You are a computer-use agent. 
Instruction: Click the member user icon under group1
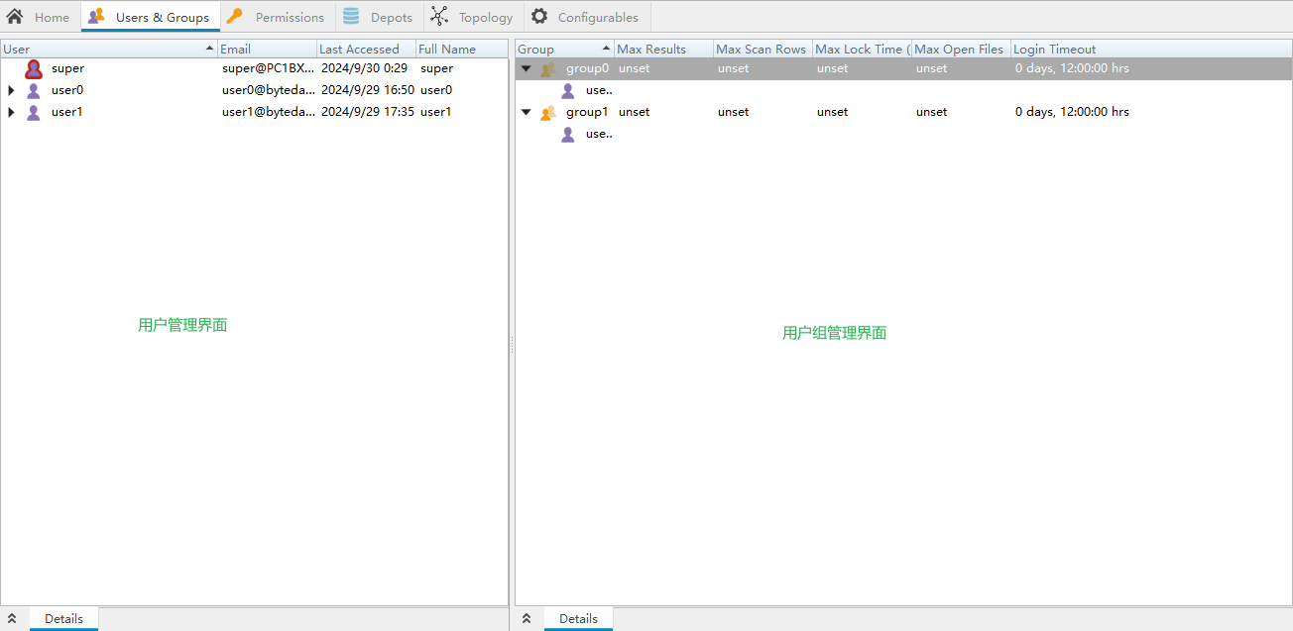[568, 134]
